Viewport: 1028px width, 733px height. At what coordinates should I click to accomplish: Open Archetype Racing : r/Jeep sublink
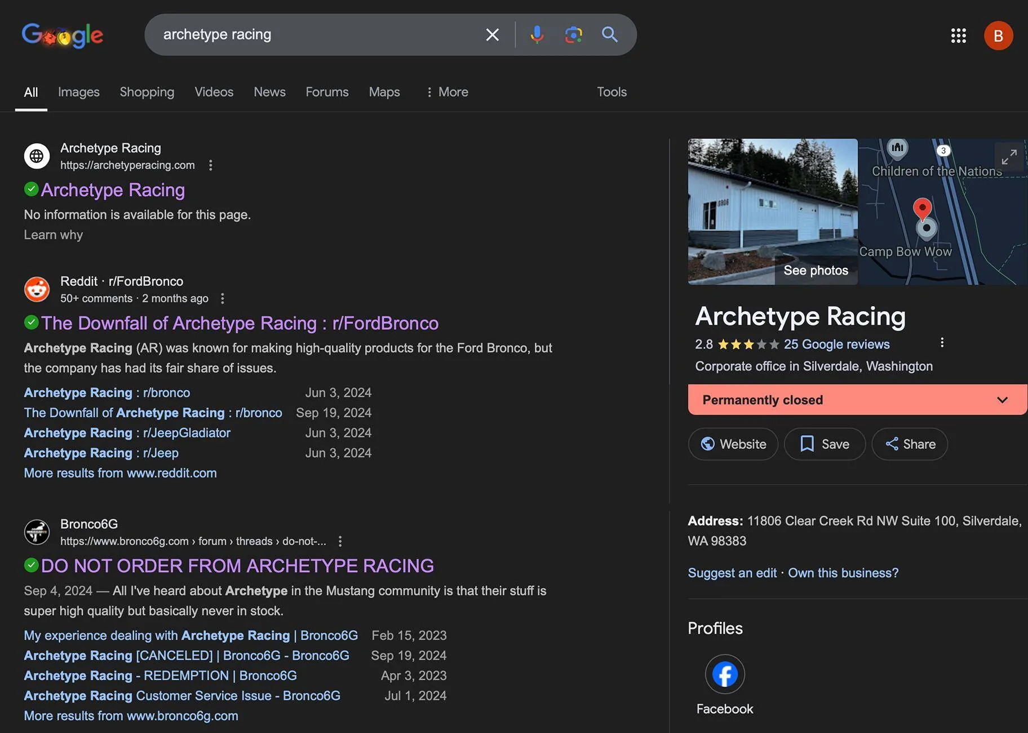[x=101, y=453]
